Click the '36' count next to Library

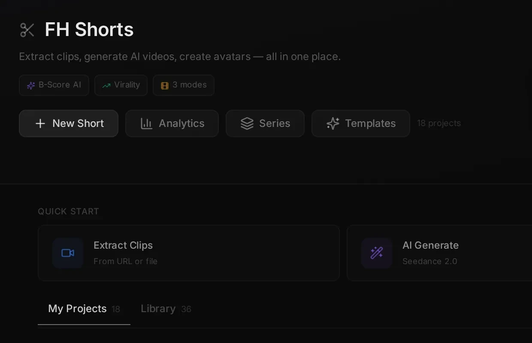[x=186, y=309]
